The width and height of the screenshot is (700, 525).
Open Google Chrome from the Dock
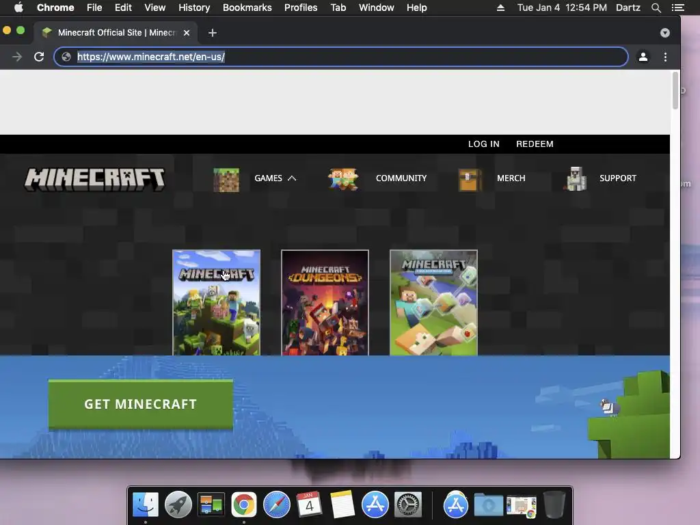(x=244, y=505)
